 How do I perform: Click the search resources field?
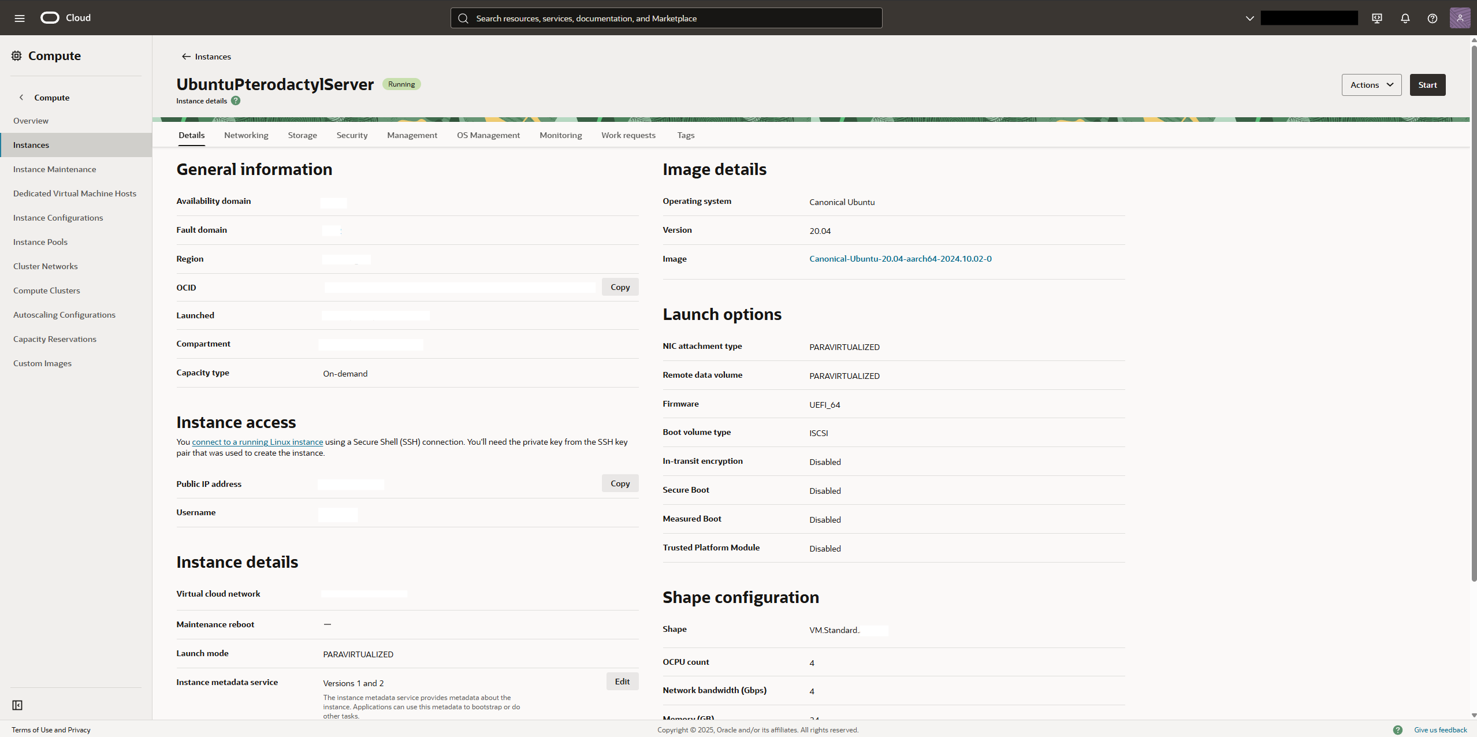[666, 18]
